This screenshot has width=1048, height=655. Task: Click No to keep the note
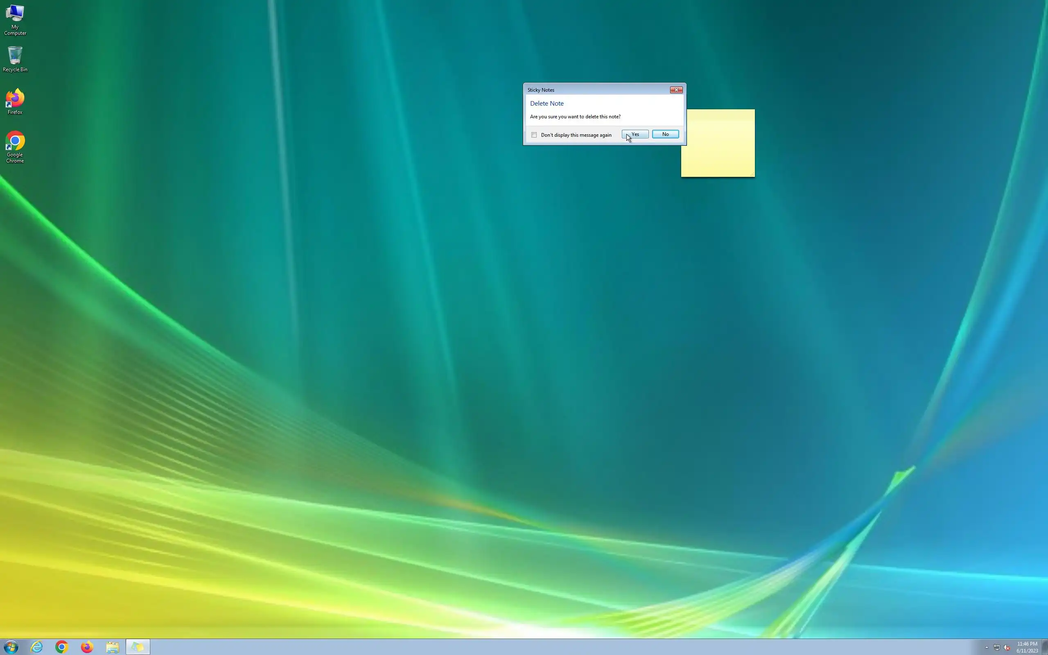(665, 134)
